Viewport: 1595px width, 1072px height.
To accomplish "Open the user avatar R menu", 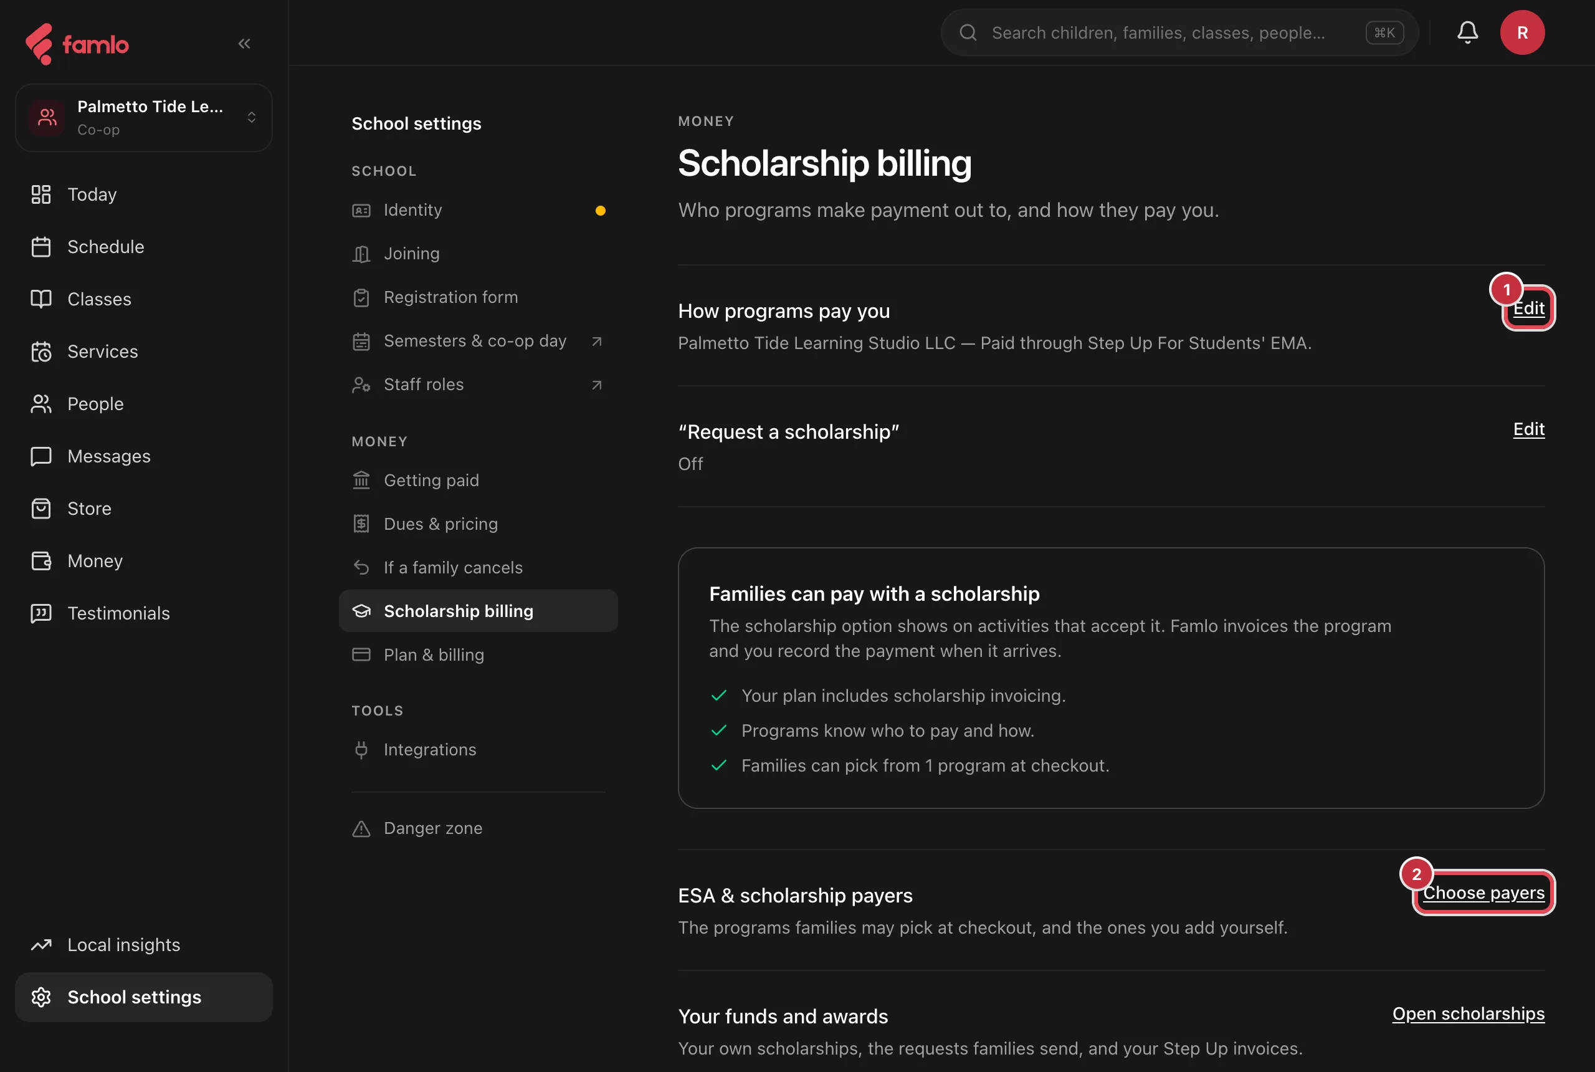I will pyautogui.click(x=1522, y=32).
